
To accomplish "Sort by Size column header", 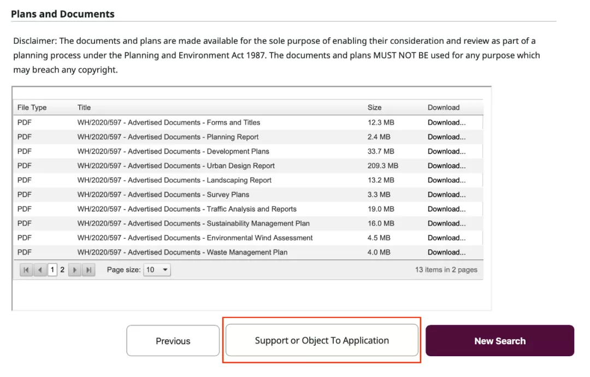I will (x=374, y=108).
